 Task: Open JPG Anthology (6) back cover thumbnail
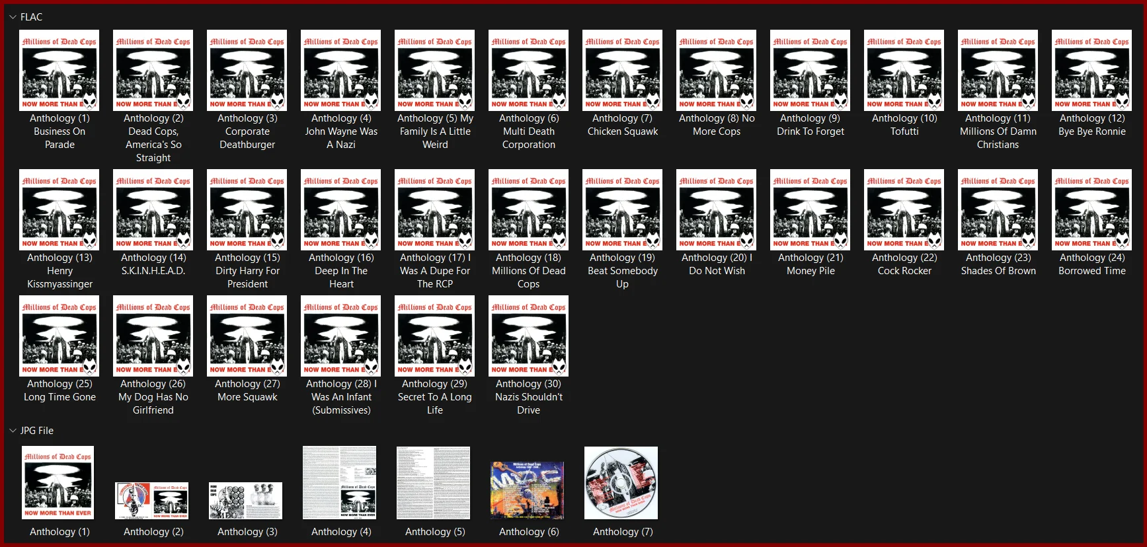(528, 490)
